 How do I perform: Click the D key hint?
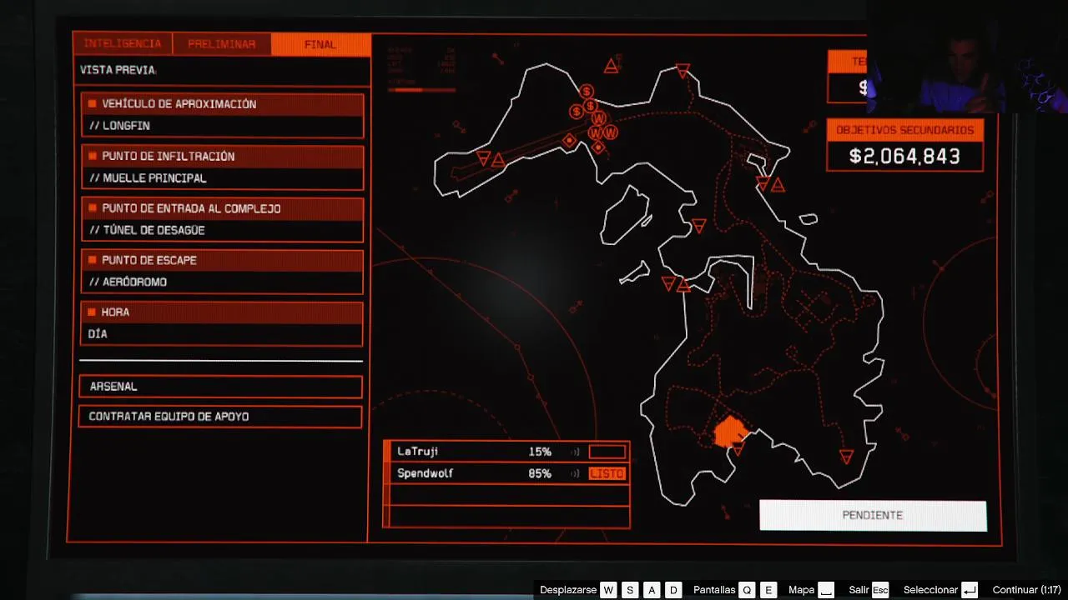point(673,590)
